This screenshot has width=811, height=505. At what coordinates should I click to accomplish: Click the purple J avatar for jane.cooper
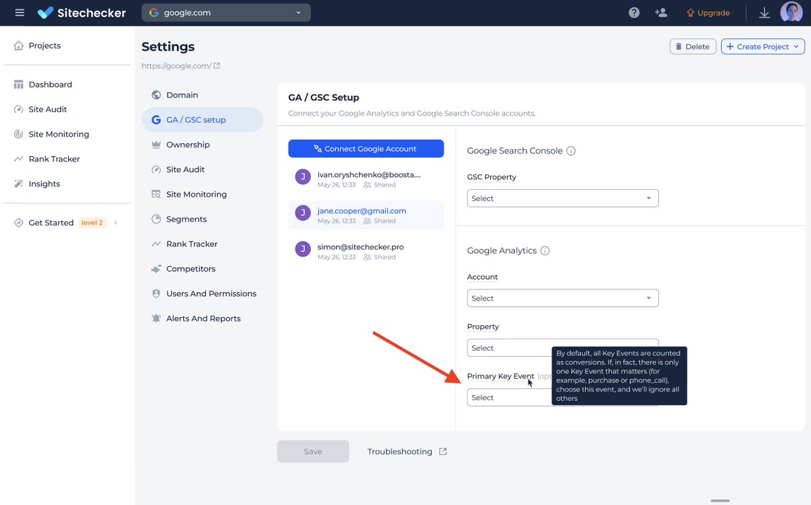coord(303,213)
